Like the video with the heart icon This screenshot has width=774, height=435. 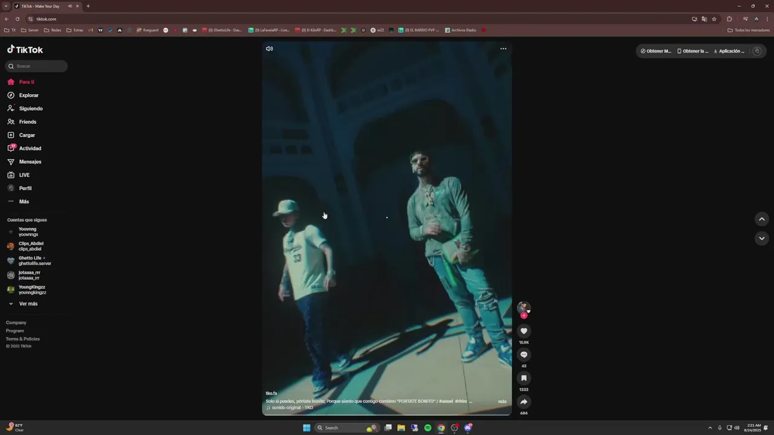click(524, 331)
